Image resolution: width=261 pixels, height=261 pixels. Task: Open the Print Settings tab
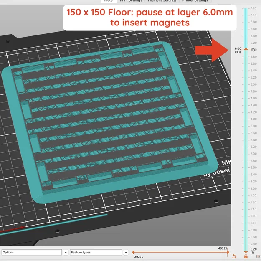tap(131, 1)
